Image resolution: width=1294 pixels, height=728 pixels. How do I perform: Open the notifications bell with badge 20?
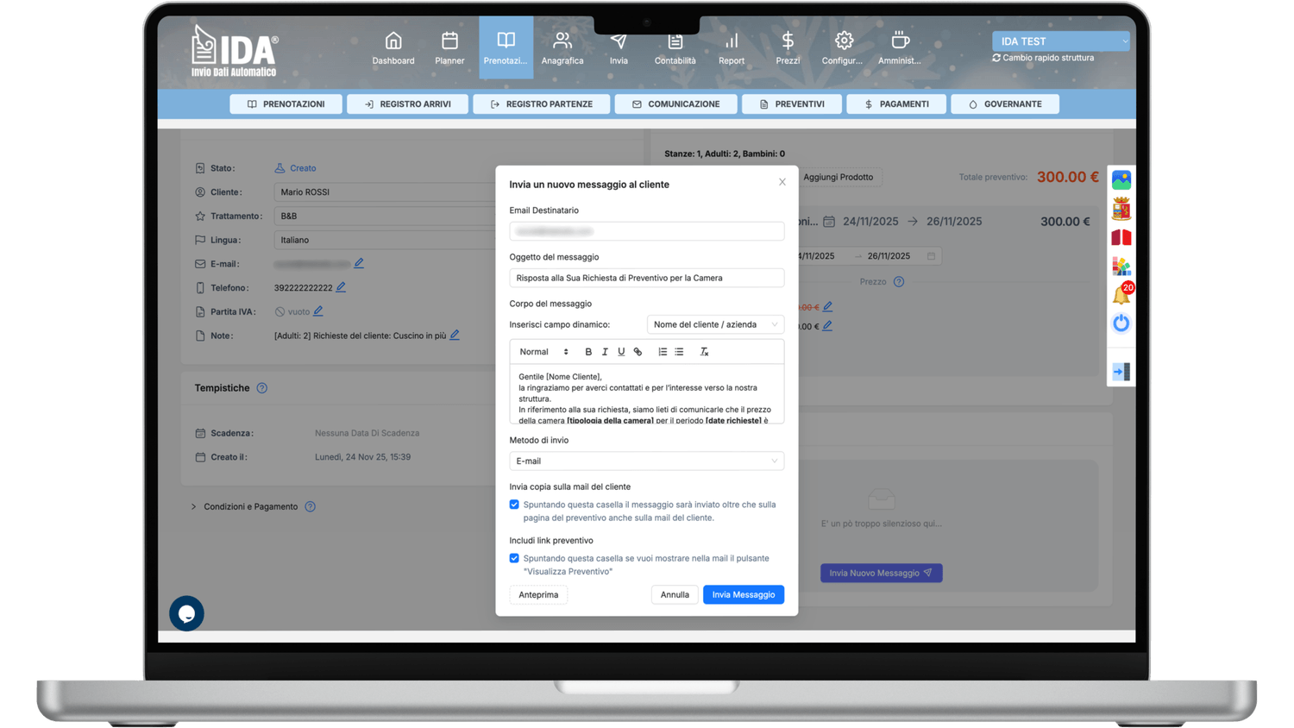pyautogui.click(x=1121, y=295)
